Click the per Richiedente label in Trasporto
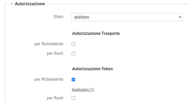 [x=49, y=44]
